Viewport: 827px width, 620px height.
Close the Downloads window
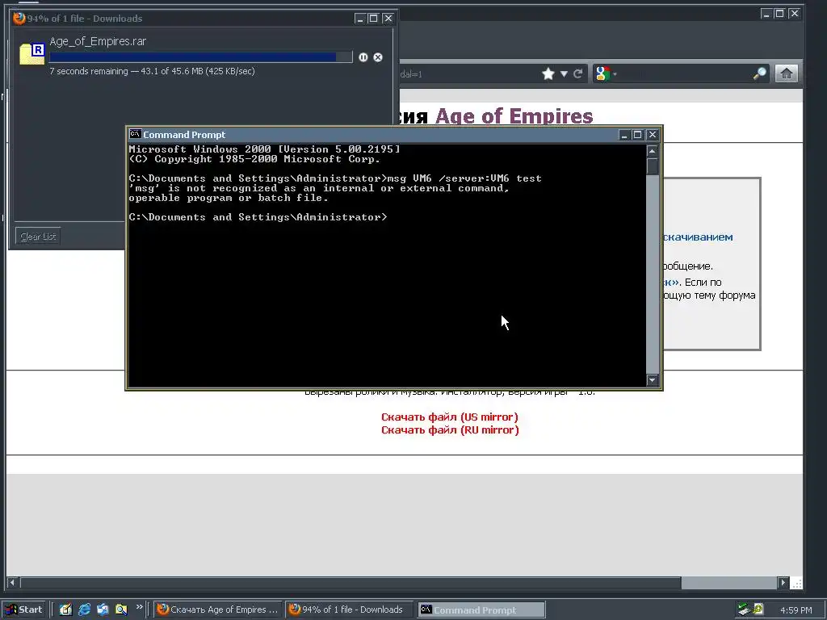click(388, 19)
